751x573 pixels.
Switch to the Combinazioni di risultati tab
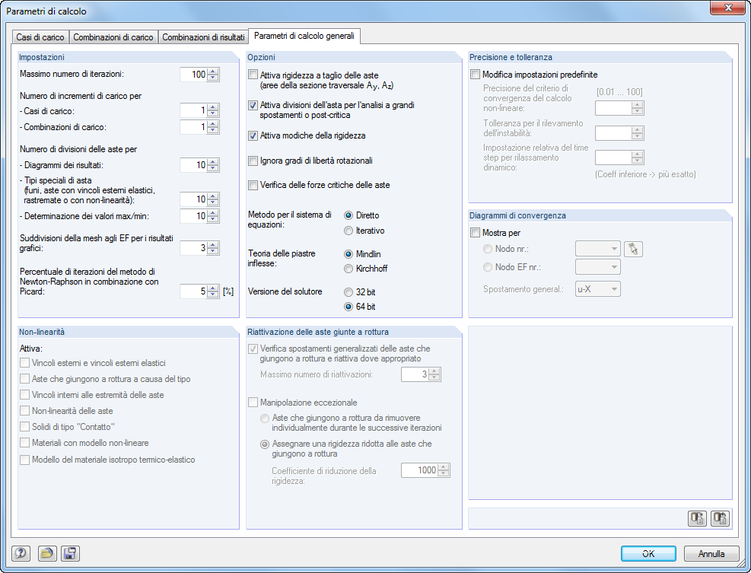[x=205, y=35]
